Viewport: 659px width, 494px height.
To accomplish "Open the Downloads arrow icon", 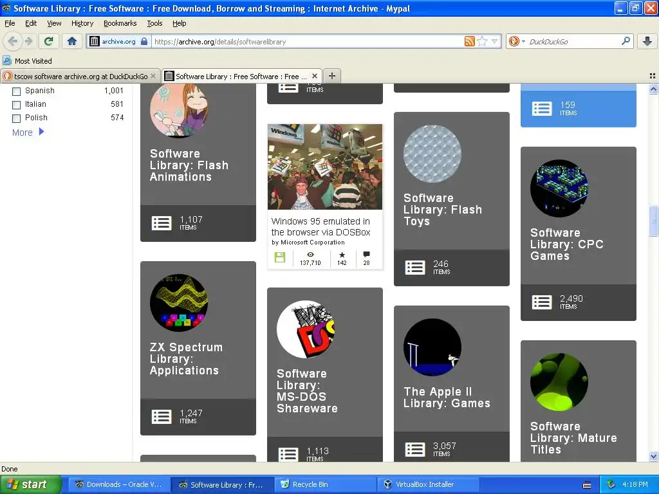I will (x=647, y=41).
